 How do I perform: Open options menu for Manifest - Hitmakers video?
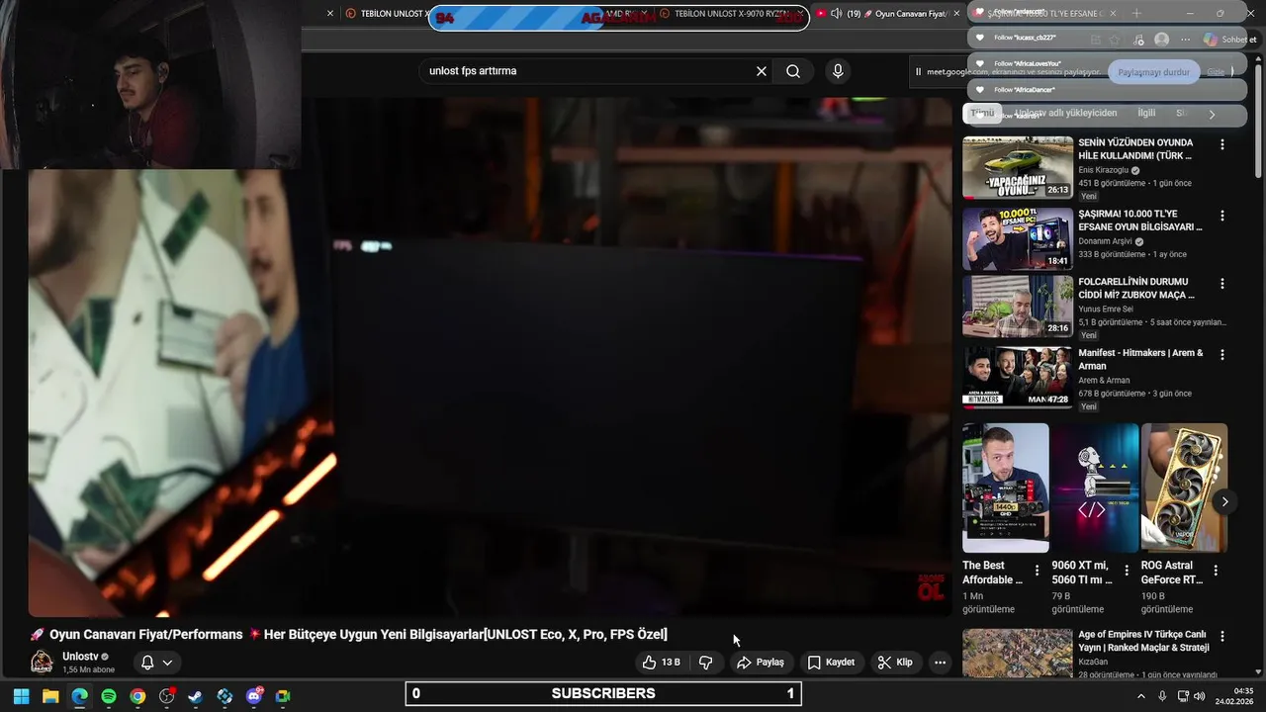(x=1222, y=354)
